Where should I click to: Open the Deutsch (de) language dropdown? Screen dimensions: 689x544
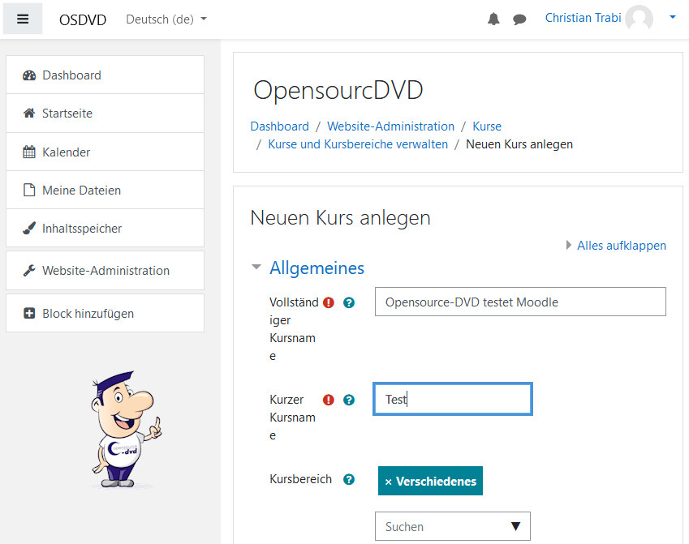(x=166, y=19)
